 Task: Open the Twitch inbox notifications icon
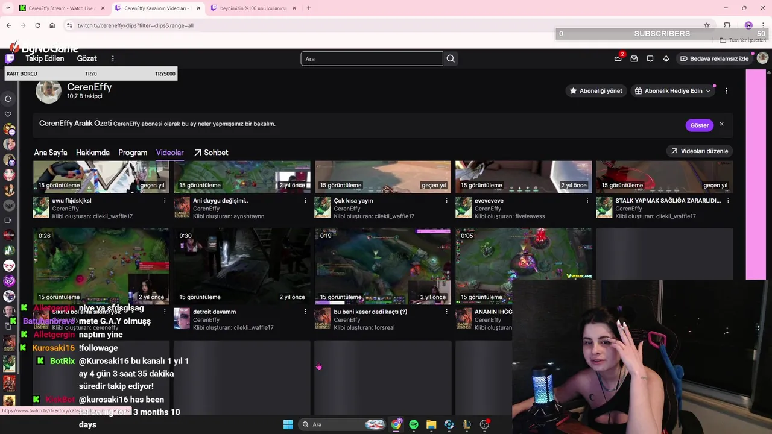634,58
